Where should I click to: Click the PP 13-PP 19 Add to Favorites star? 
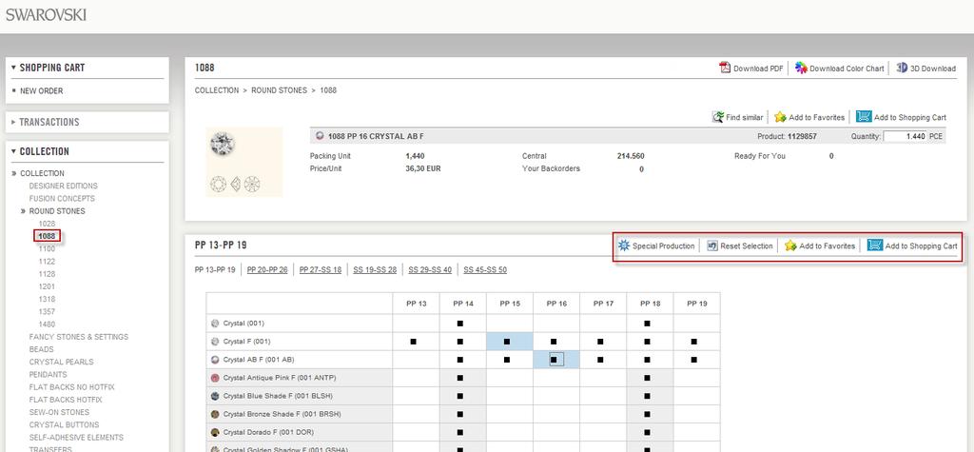click(790, 245)
